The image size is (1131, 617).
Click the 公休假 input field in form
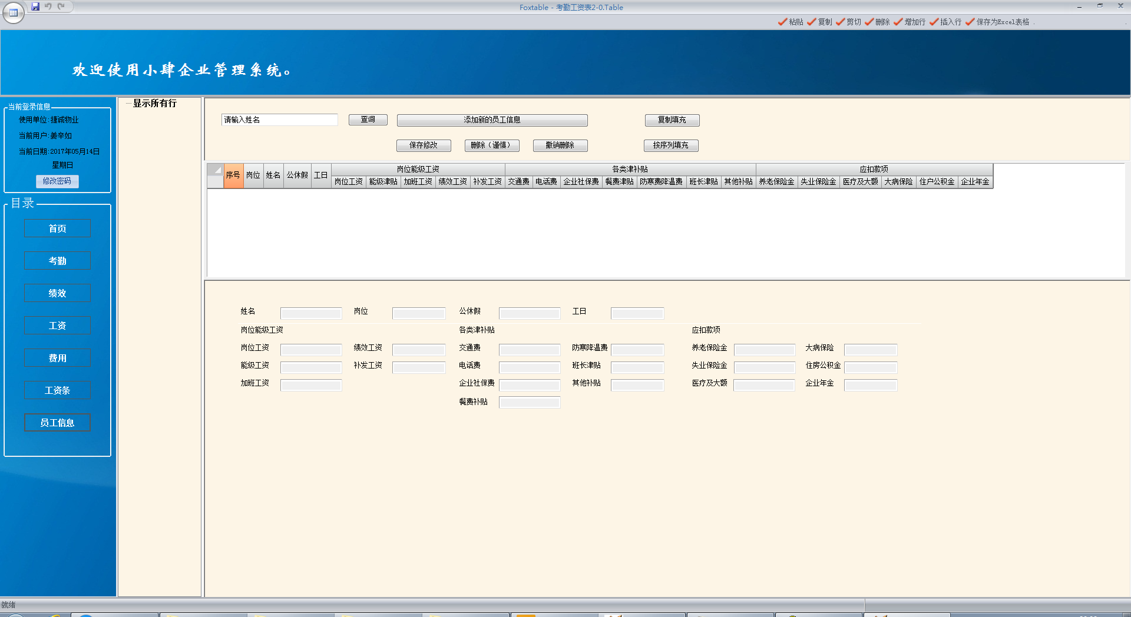pos(530,313)
